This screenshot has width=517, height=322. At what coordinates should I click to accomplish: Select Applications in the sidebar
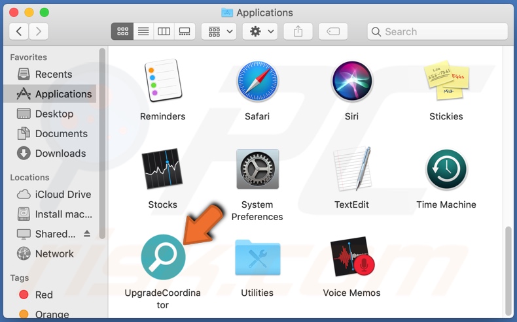[50, 94]
